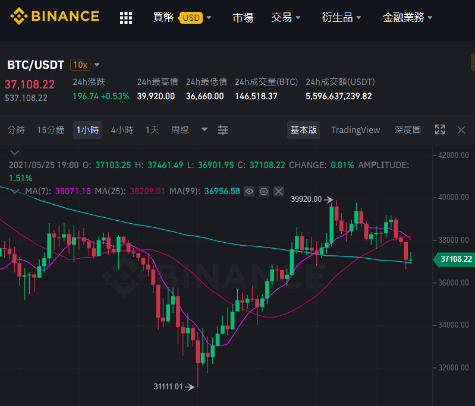
Task: Click the MA(7) value 38071.18
Action: coord(73,191)
